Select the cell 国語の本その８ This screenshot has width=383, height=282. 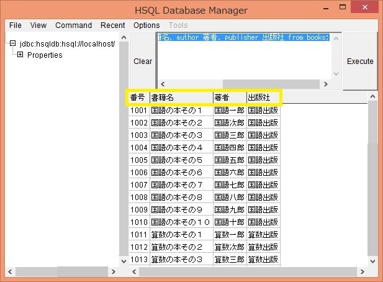(181, 197)
